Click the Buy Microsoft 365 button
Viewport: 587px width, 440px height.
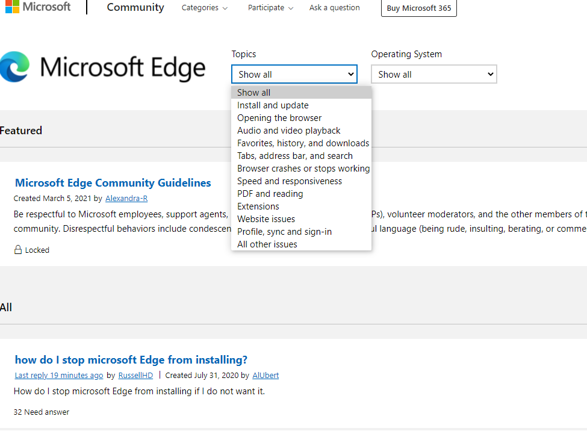click(x=419, y=8)
